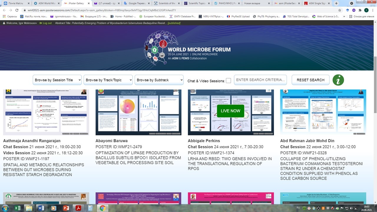Reload the current page
Screen dimensions: 377x212
[x=17, y=10]
